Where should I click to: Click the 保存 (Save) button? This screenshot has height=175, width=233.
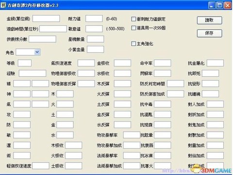tap(209, 33)
